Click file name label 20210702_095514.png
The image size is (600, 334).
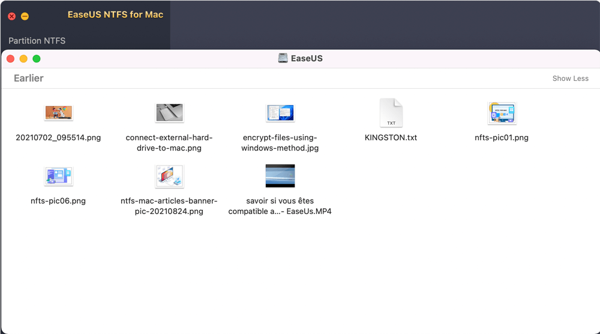tap(58, 138)
